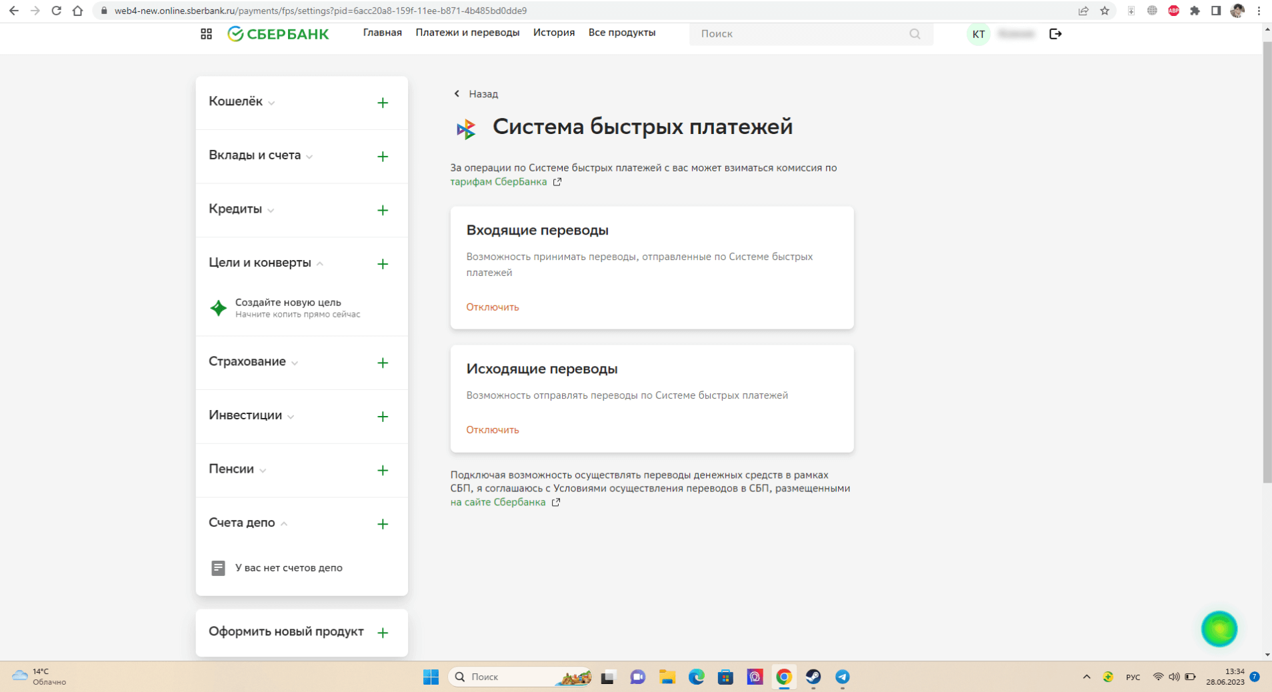
Task: Expand the Вклады и счета section
Action: pyautogui.click(x=260, y=155)
